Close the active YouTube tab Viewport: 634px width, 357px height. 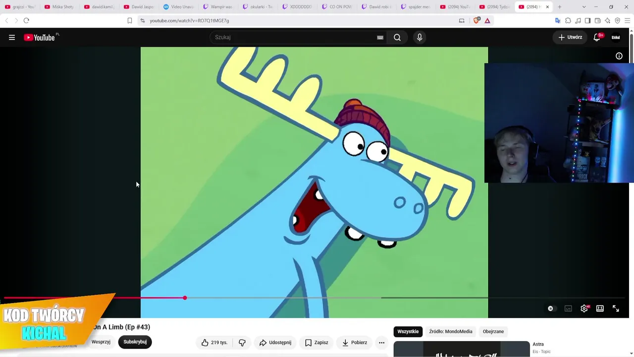pos(547,7)
